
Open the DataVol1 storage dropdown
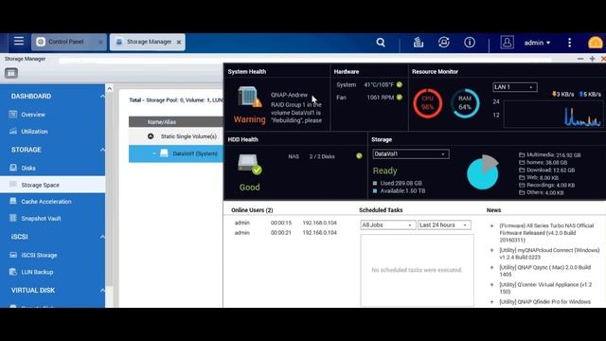(410, 153)
